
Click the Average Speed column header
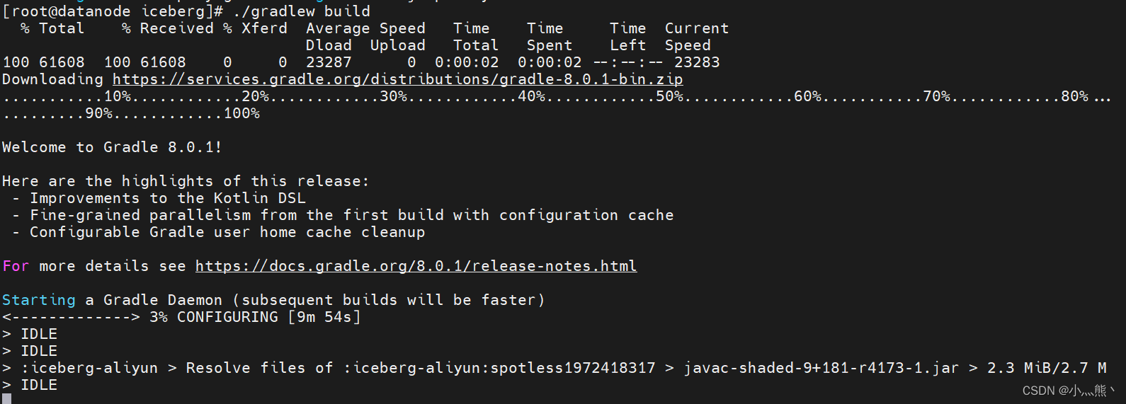365,28
